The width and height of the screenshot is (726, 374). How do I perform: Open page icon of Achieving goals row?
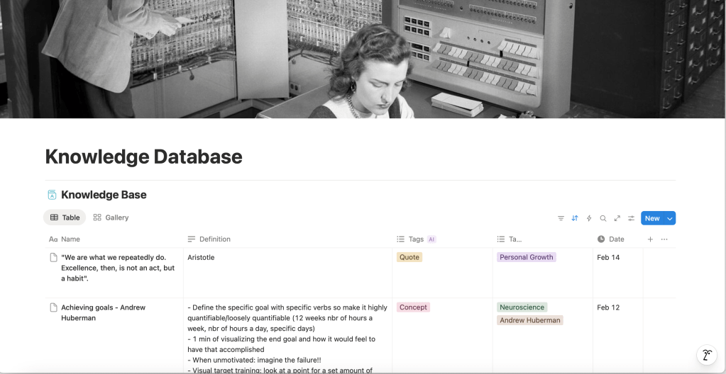pyautogui.click(x=53, y=307)
